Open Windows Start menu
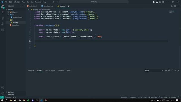The height and width of the screenshot is (102, 181). (x=2, y=100)
